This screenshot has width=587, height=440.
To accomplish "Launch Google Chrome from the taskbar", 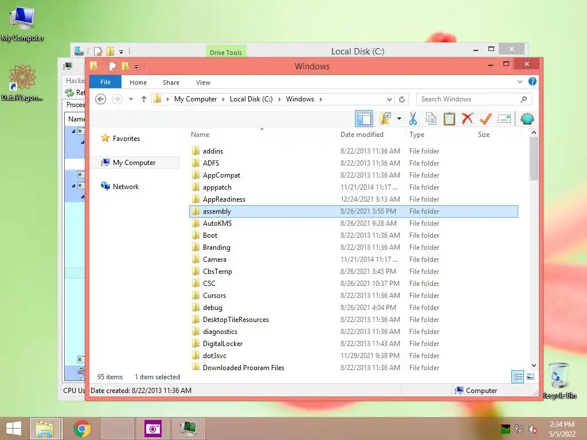I will click(x=81, y=429).
